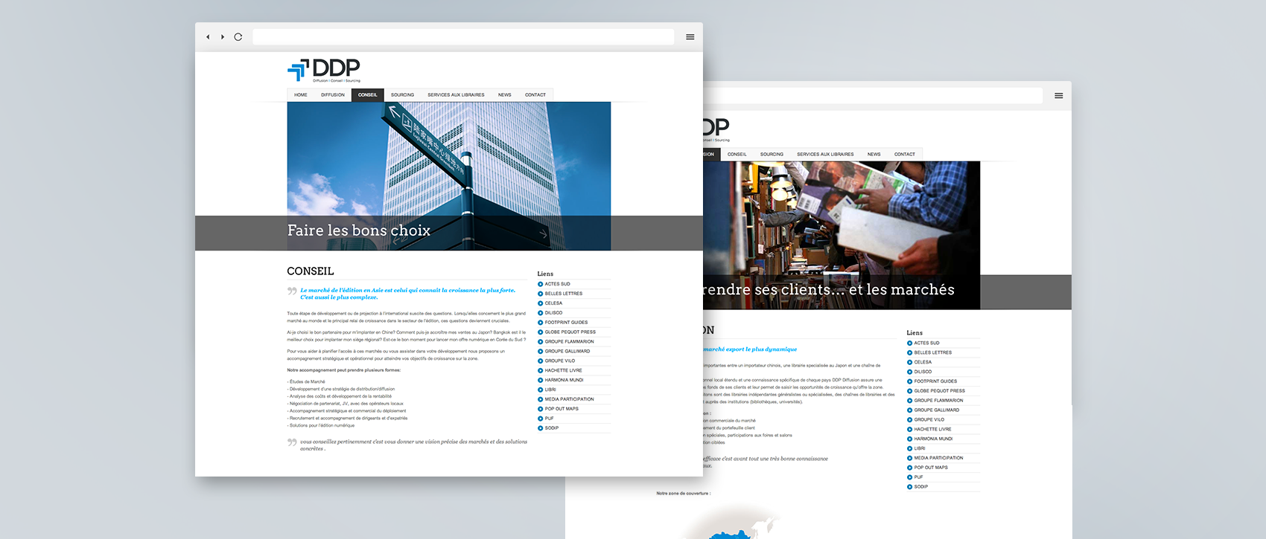Open HACHETTE LIVRE link in front window
This screenshot has height=539, width=1266.
coord(564,370)
